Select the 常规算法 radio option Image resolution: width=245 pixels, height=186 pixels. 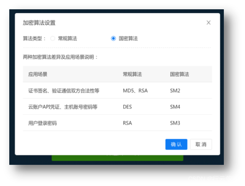pos(53,38)
